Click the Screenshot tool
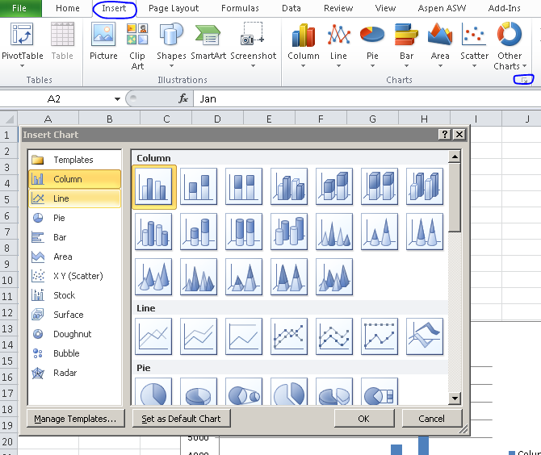 253,34
